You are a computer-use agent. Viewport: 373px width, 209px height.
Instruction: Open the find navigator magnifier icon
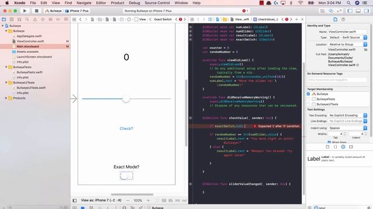27,19
